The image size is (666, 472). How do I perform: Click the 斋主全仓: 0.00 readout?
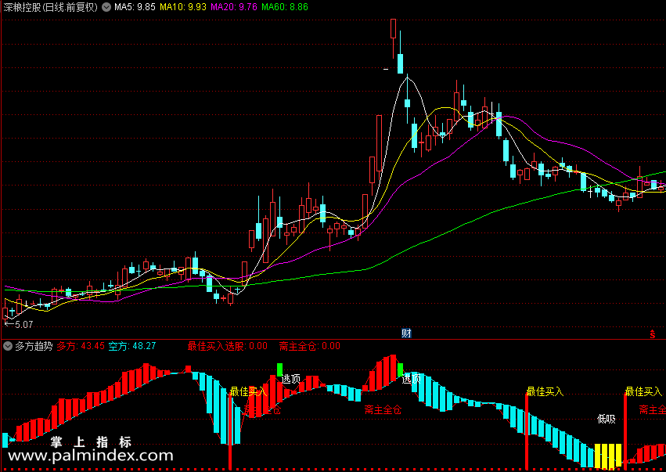310,346
